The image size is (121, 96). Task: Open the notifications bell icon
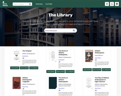[x=112, y=4]
